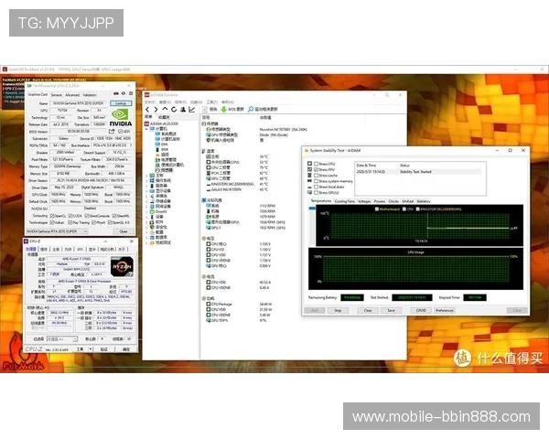Expand the DirectX tree node in AIDA64
The height and width of the screenshot is (439, 549).
[x=146, y=212]
